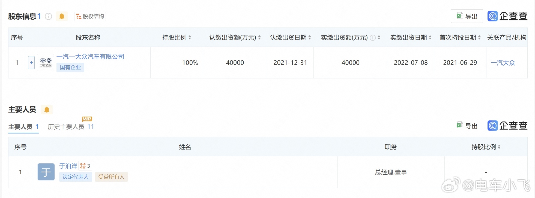Click the 企查查 logo above the personnel table
The height and width of the screenshot is (198, 535).
pos(507,126)
